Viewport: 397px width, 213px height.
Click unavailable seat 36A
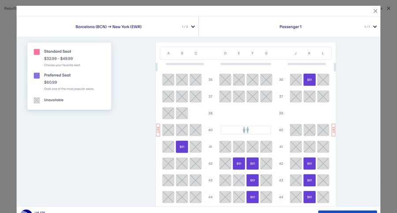(168, 80)
